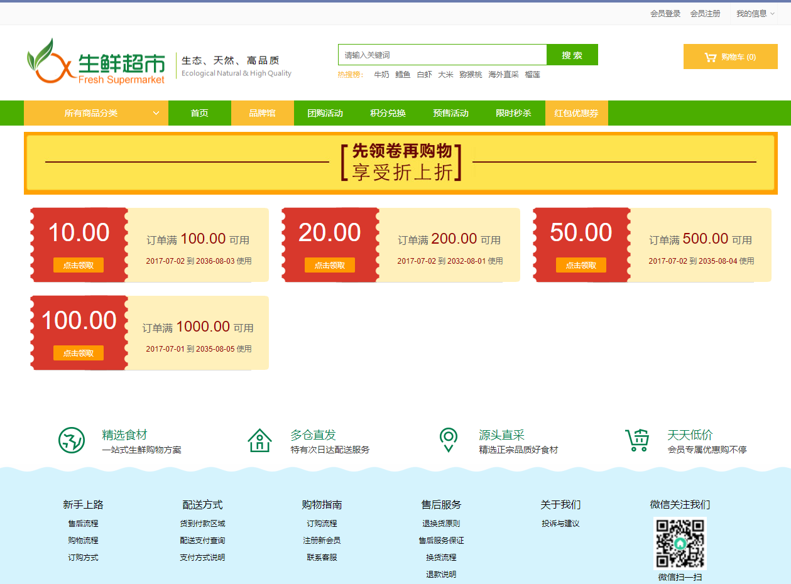
Task: Claim the 50.00 coupon with 点击领取
Action: [581, 265]
